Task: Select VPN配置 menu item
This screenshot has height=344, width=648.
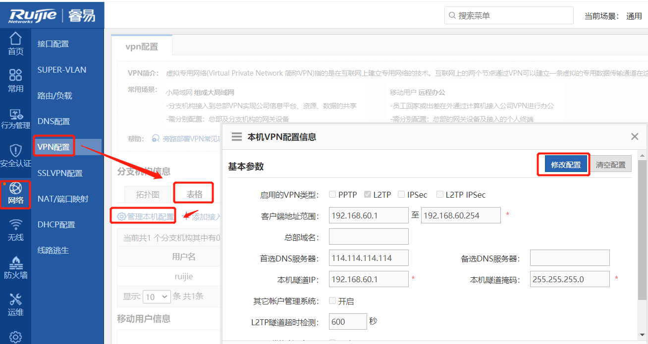Action: click(54, 147)
